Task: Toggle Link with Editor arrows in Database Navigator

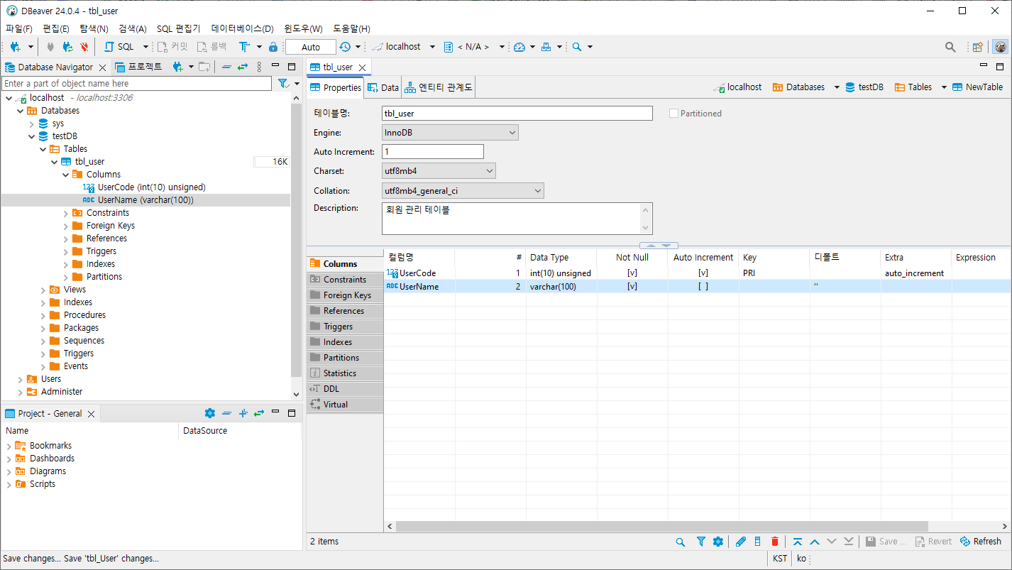Action: point(243,67)
